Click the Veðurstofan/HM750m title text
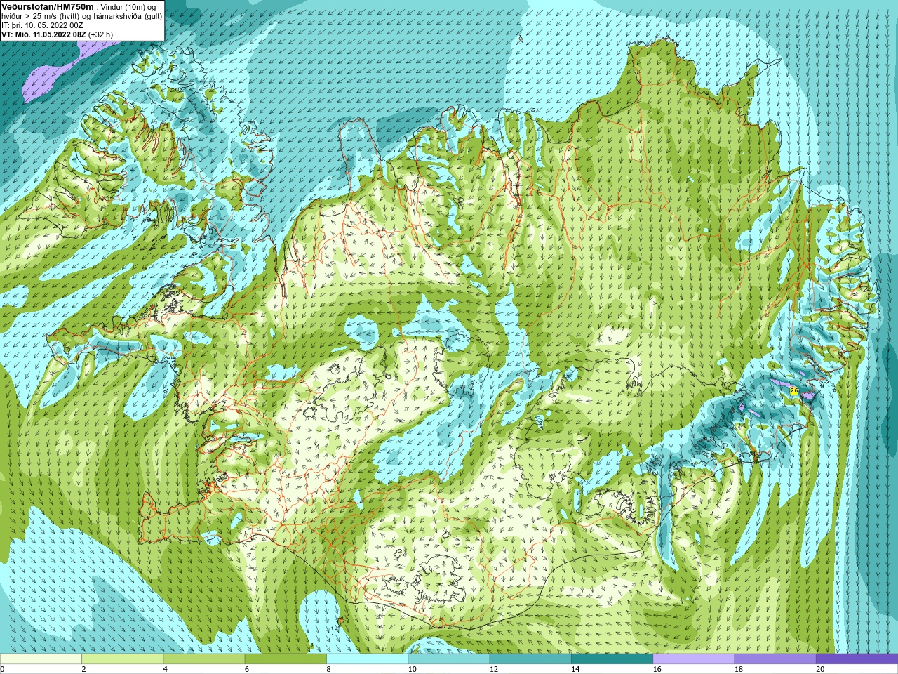This screenshot has height=674, width=898. [x=48, y=6]
